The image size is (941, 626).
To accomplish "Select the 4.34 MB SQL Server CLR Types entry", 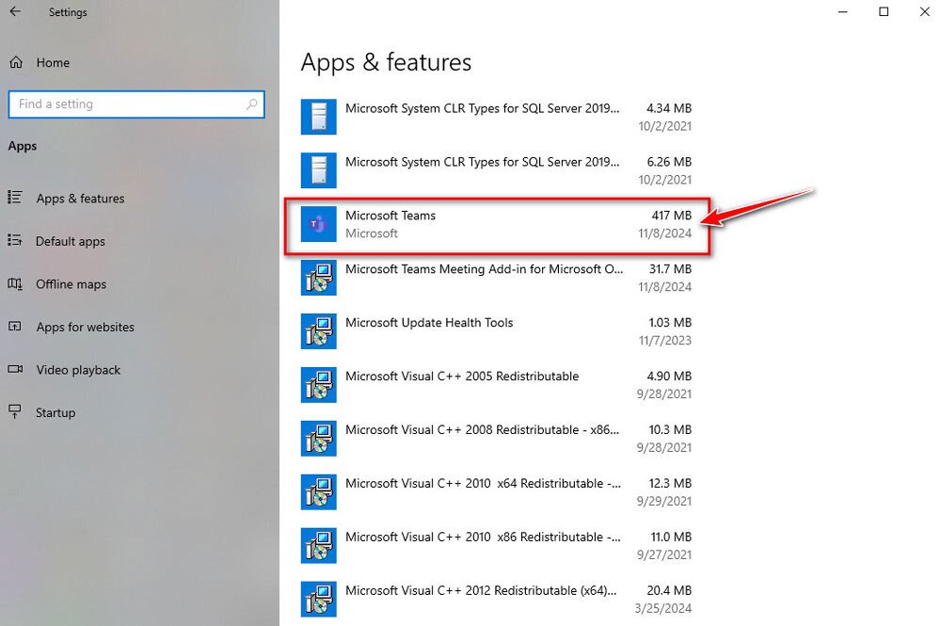I will [x=497, y=117].
